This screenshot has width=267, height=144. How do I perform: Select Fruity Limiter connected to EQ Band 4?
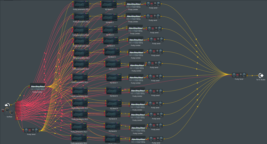[136, 40]
